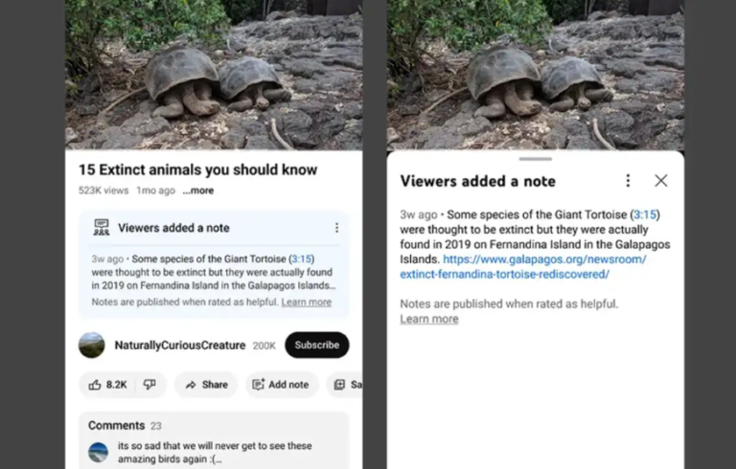This screenshot has height=469, width=736.
Task: Click the thumbs down dislike icon
Action: (x=149, y=385)
